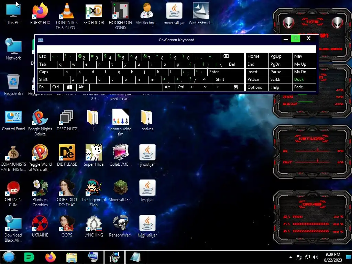Launch COMMUNISTS HATE THIS G... money bag shortcut
The width and height of the screenshot is (352, 264).
click(x=13, y=158)
